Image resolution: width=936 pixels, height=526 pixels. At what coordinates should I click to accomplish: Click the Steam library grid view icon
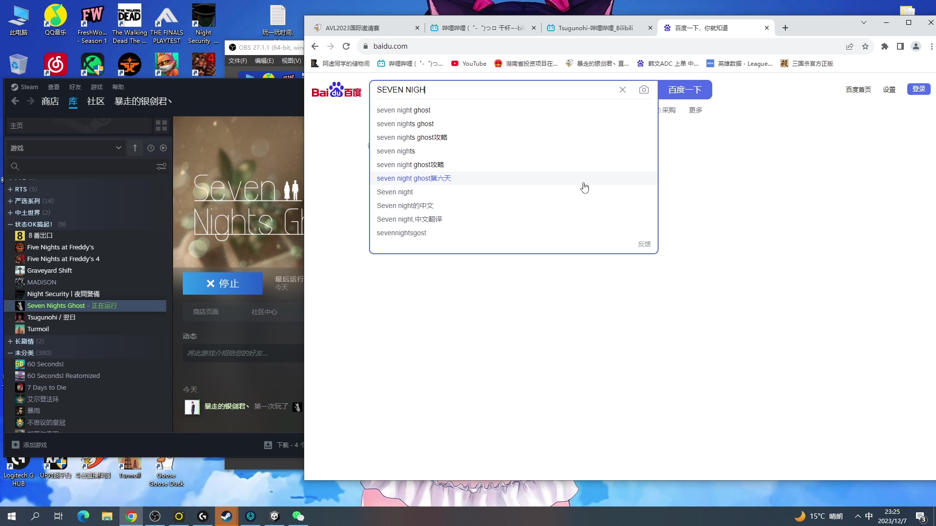coord(161,126)
